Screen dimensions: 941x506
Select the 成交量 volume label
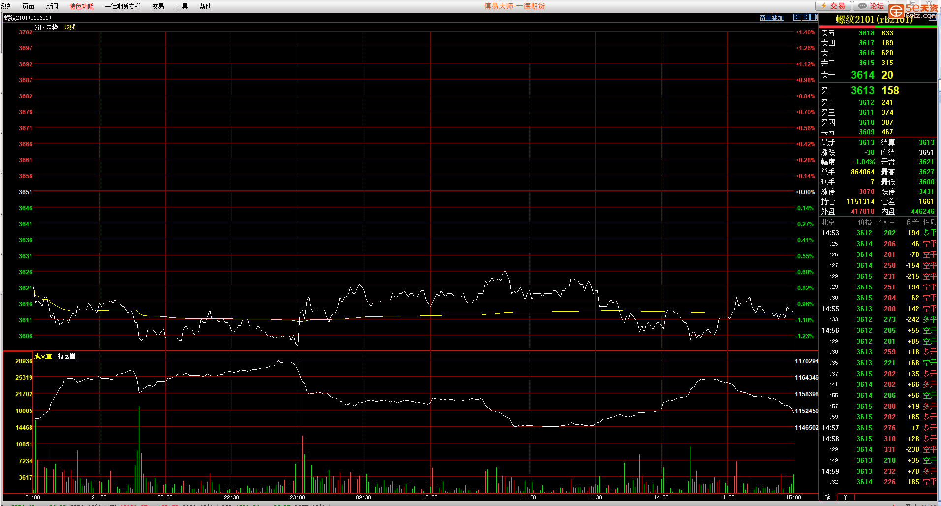pos(43,356)
